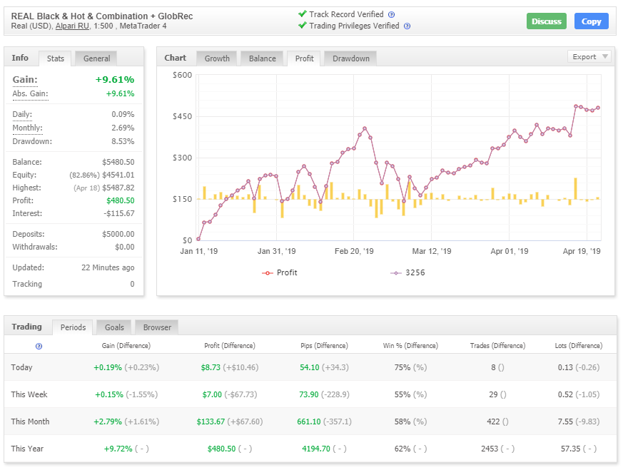Click the help icon in Trading table header
The height and width of the screenshot is (470, 623).
pyautogui.click(x=39, y=346)
